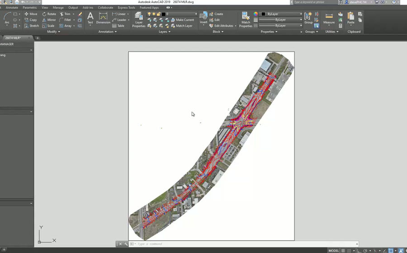The width and height of the screenshot is (407, 253).
Task: Add a new drawing tab with plus
Action: point(38,38)
